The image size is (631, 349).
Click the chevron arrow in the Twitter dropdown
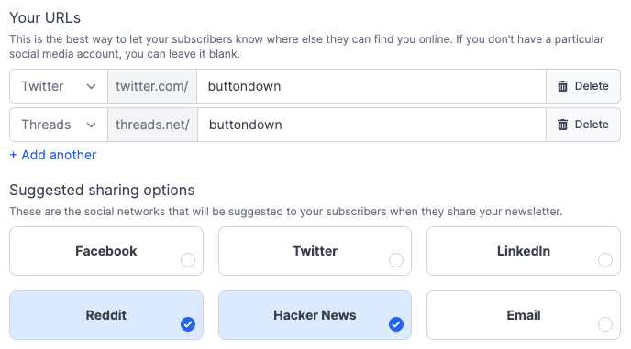pyautogui.click(x=92, y=86)
